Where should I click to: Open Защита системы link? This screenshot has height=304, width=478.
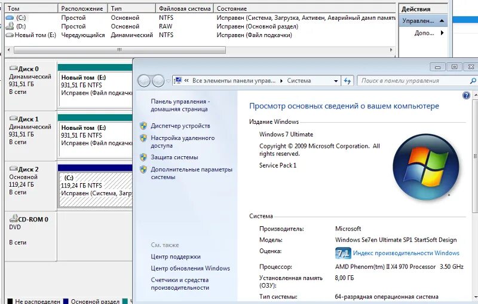(174, 157)
